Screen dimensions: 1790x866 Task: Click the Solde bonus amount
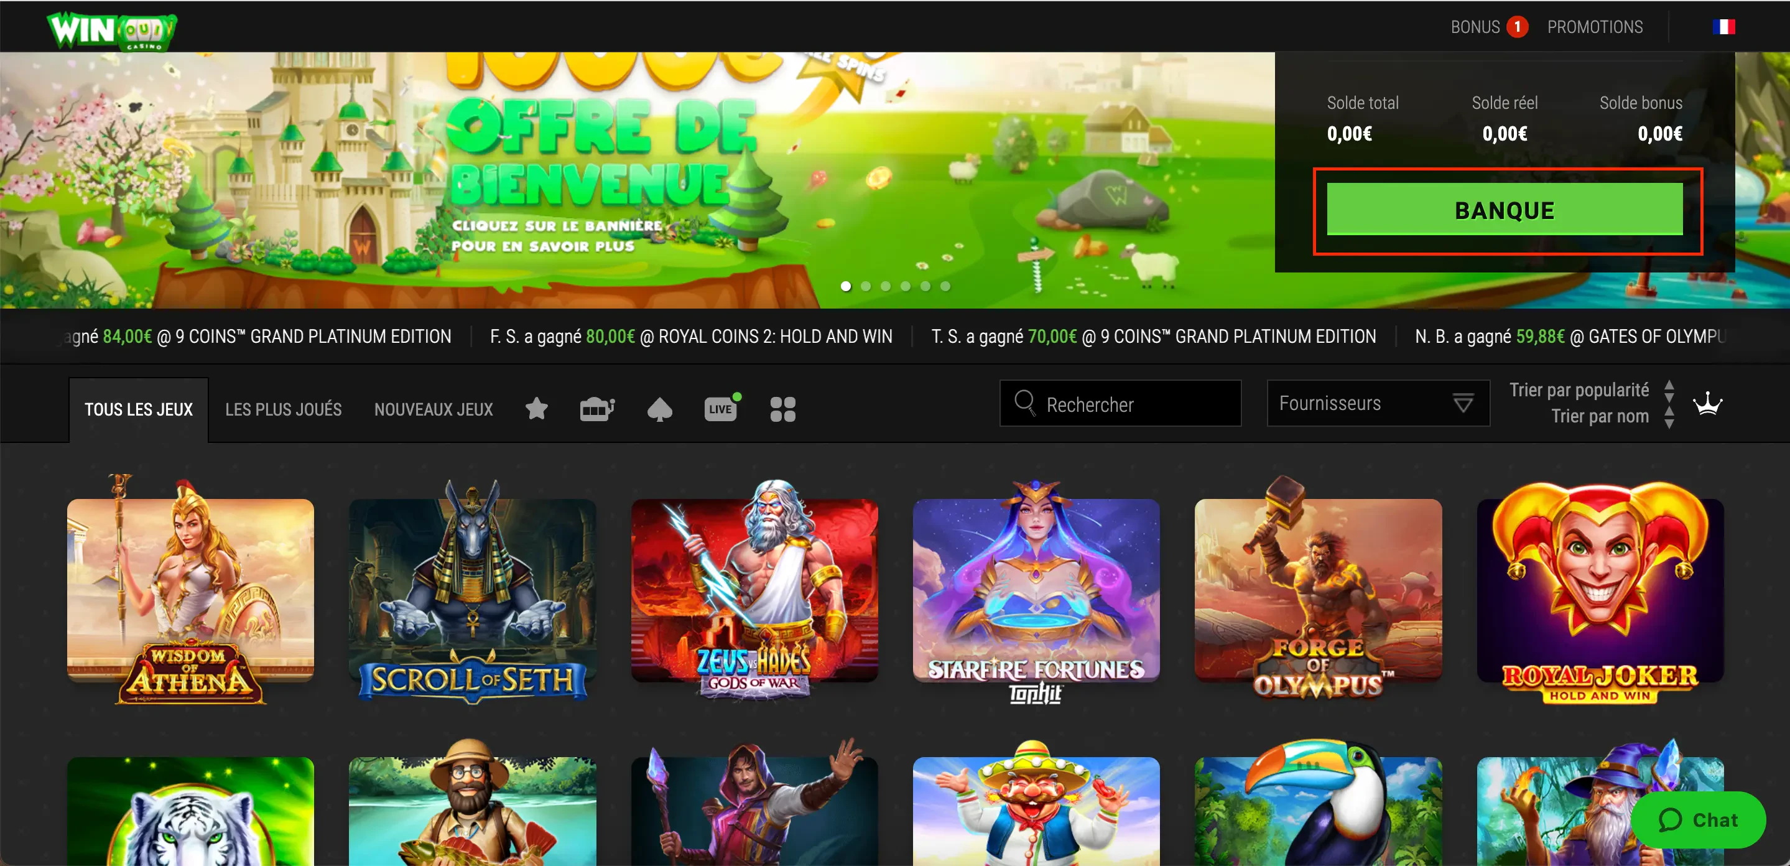tap(1660, 133)
